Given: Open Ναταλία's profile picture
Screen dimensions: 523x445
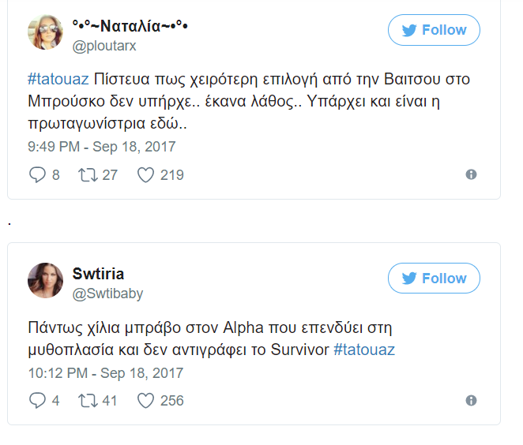Looking at the screenshot, I should click(46, 32).
